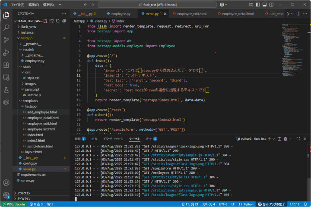Open new terminal profile dropdown

pyautogui.click(x=274, y=139)
